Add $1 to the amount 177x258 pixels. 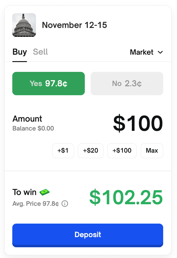coord(63,150)
